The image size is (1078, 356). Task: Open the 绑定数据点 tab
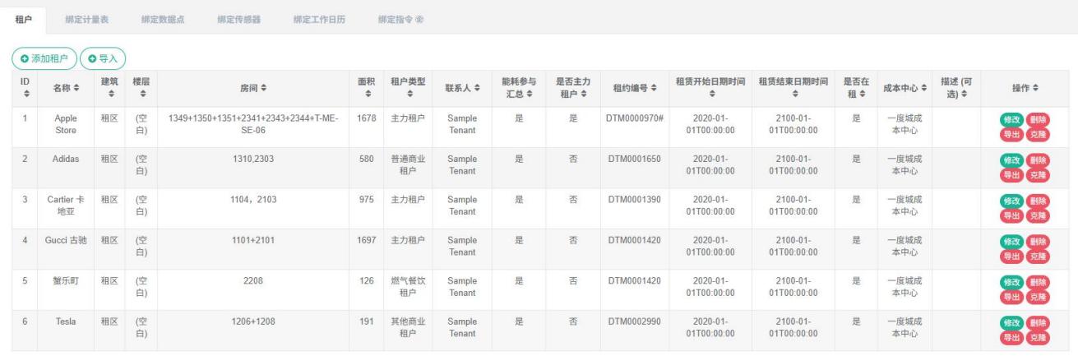click(162, 19)
